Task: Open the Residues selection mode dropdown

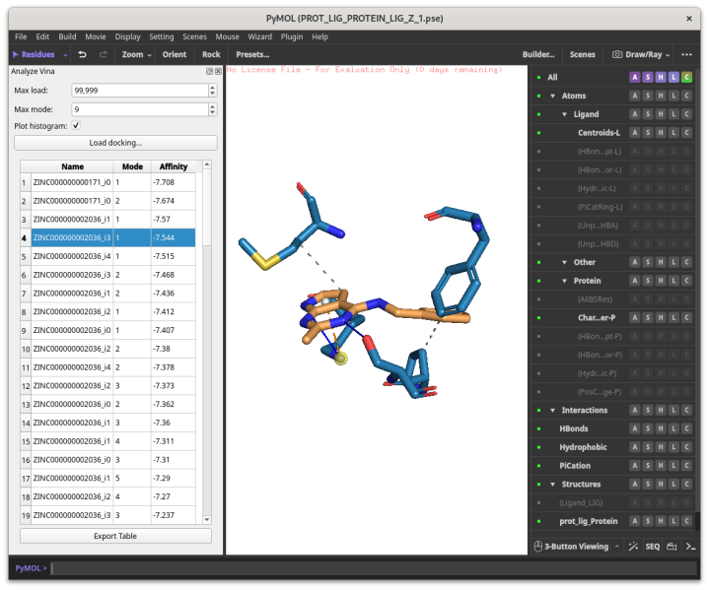Action: point(39,54)
